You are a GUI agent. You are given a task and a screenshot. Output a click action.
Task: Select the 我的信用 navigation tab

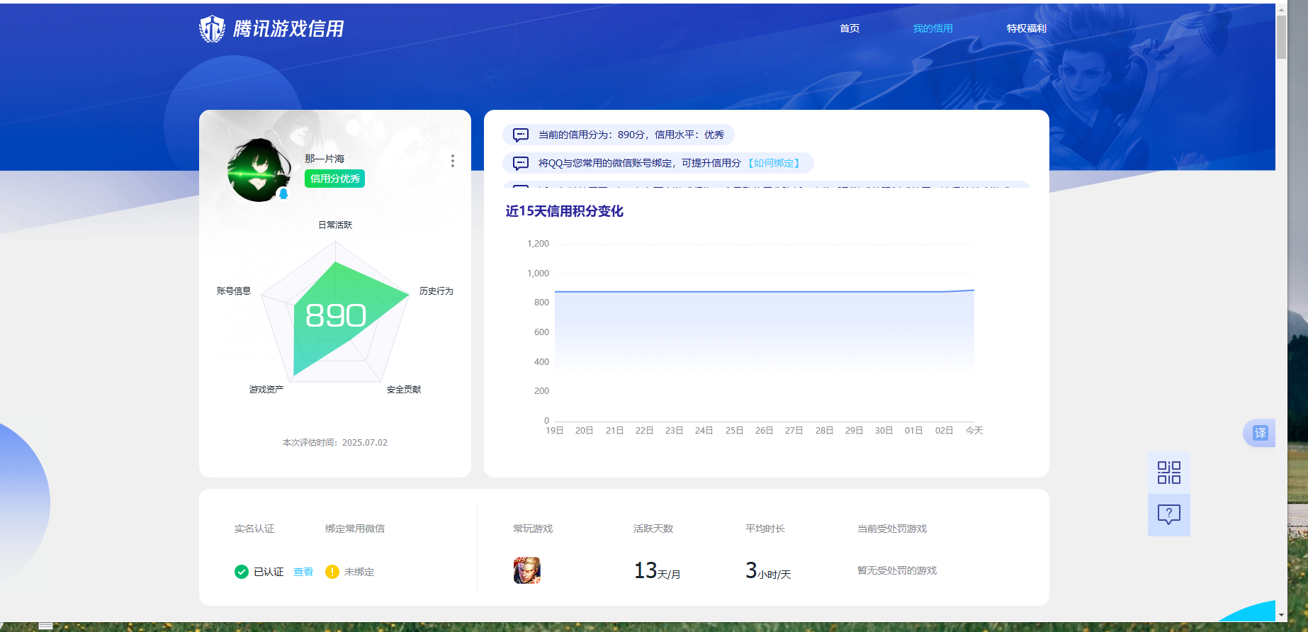click(x=932, y=28)
